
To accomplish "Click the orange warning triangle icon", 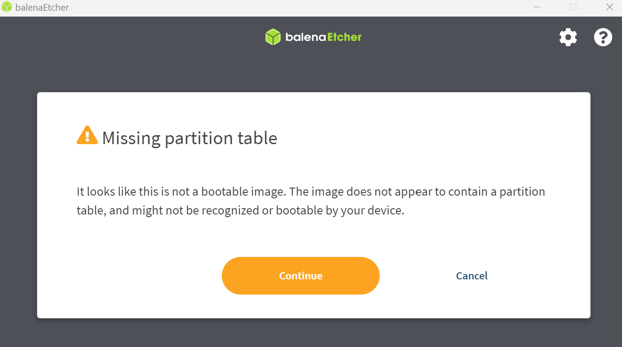I will [87, 135].
